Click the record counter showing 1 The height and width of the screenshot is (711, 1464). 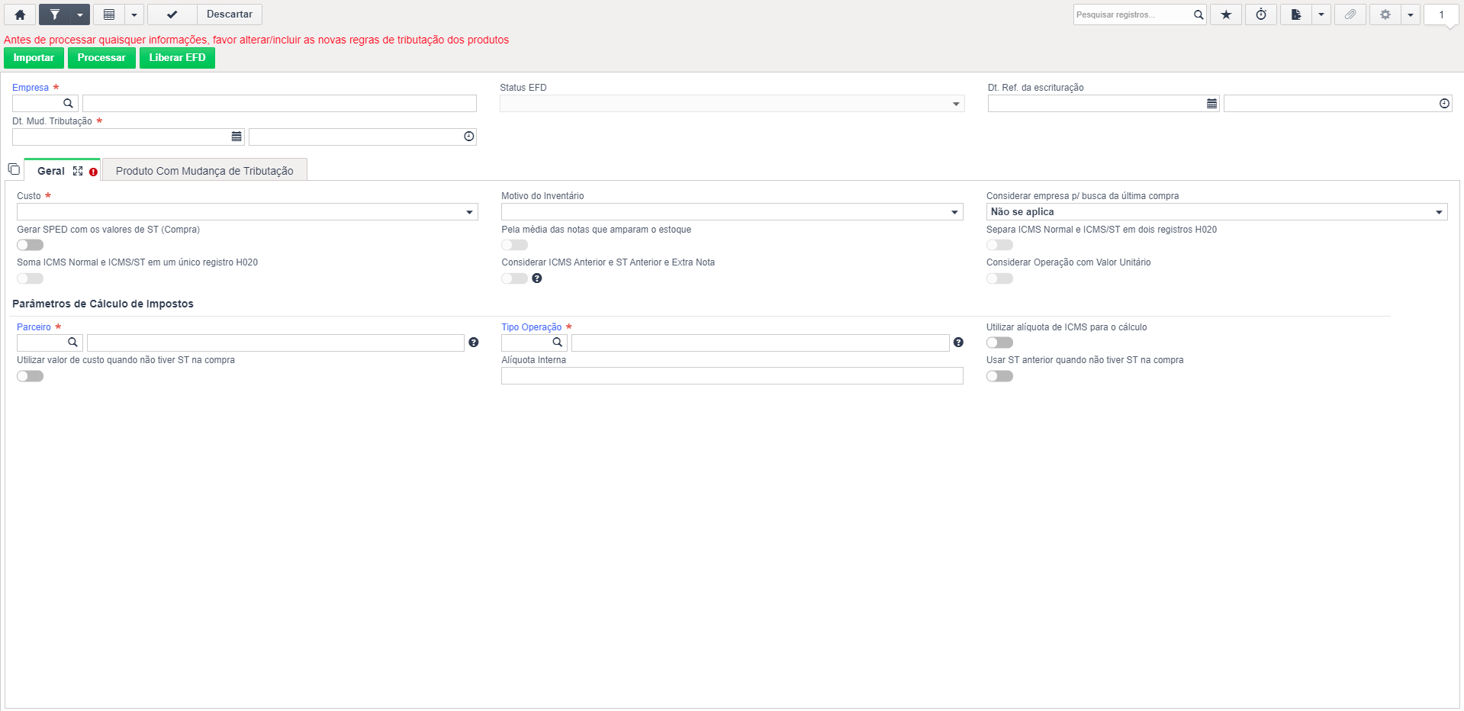coord(1441,14)
